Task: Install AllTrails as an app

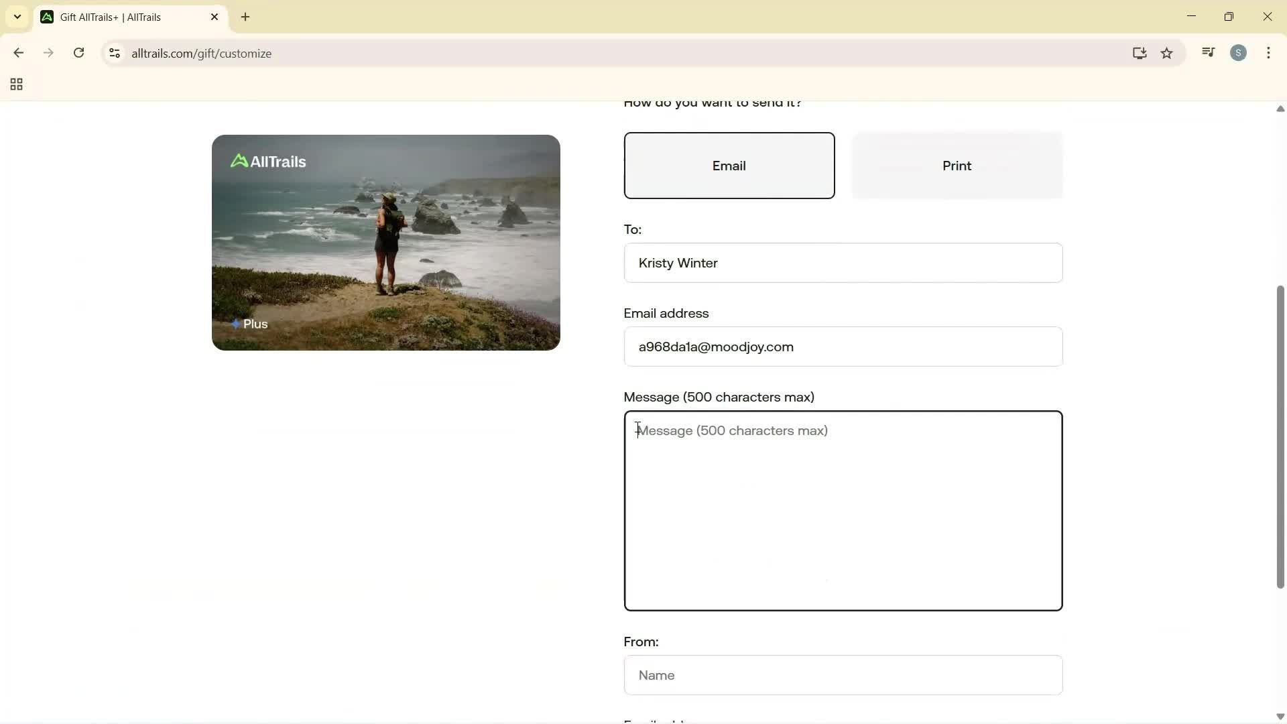Action: (1140, 53)
